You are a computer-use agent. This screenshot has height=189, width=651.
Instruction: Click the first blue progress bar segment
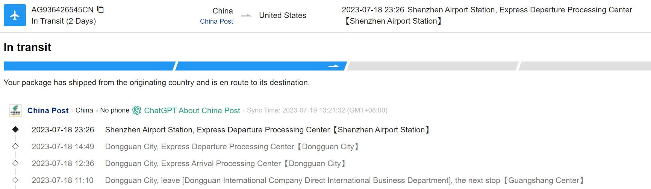click(x=89, y=66)
